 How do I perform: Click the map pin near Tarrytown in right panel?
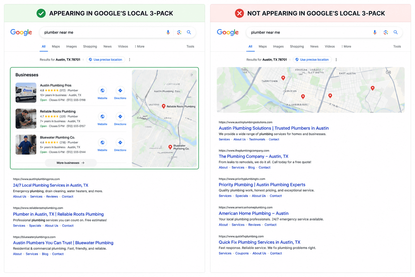(x=283, y=78)
